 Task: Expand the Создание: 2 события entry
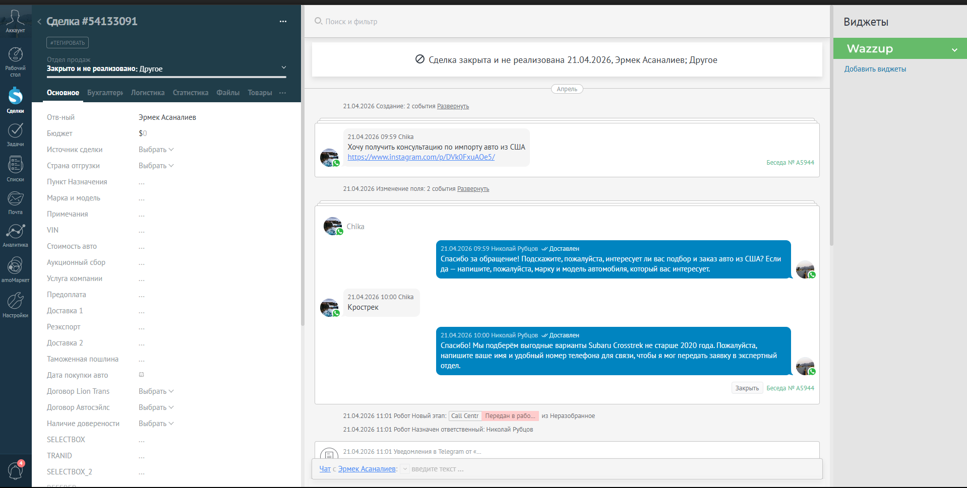point(453,106)
